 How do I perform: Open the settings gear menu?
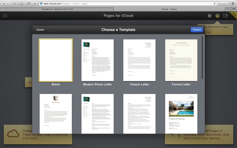[x=209, y=16]
